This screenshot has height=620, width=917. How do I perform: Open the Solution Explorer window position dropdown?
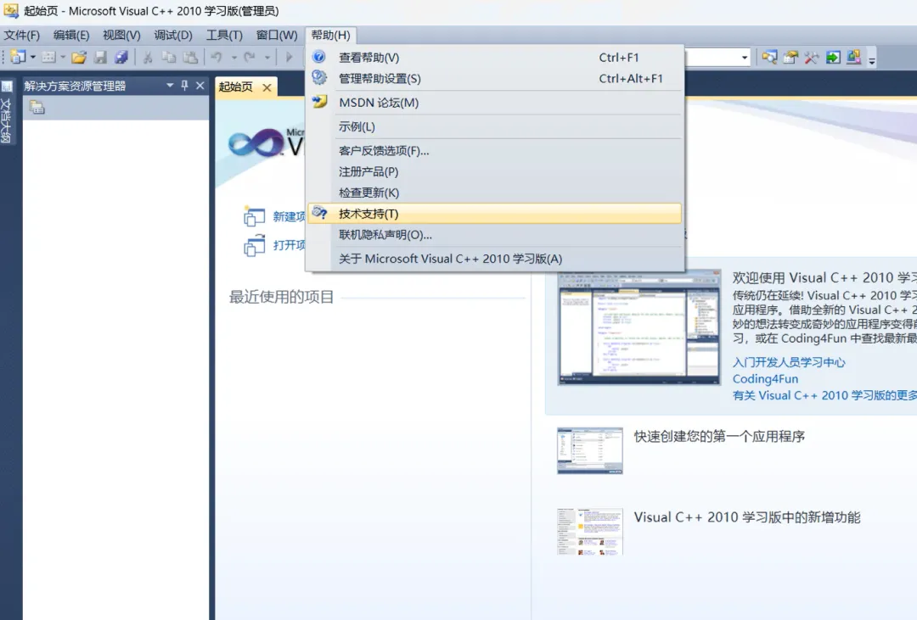[170, 86]
